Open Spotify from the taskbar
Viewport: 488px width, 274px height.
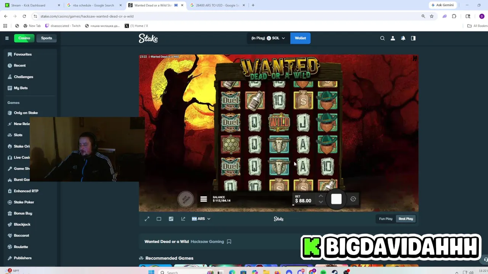click(x=323, y=272)
